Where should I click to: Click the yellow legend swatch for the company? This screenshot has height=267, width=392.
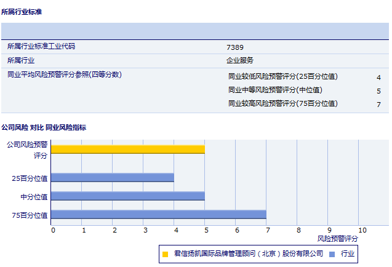(165, 253)
